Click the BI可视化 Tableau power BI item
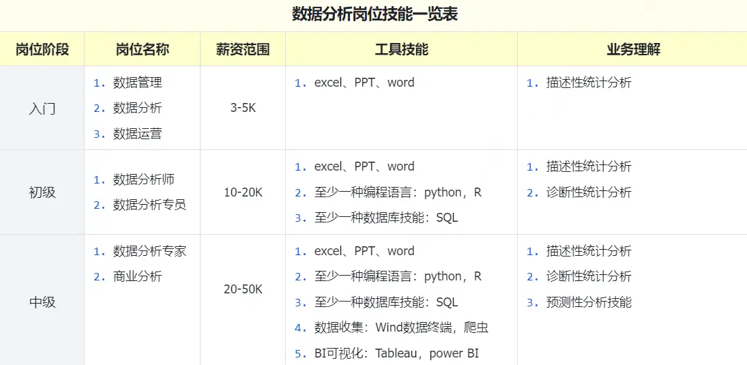The height and width of the screenshot is (365, 747). pyautogui.click(x=396, y=353)
